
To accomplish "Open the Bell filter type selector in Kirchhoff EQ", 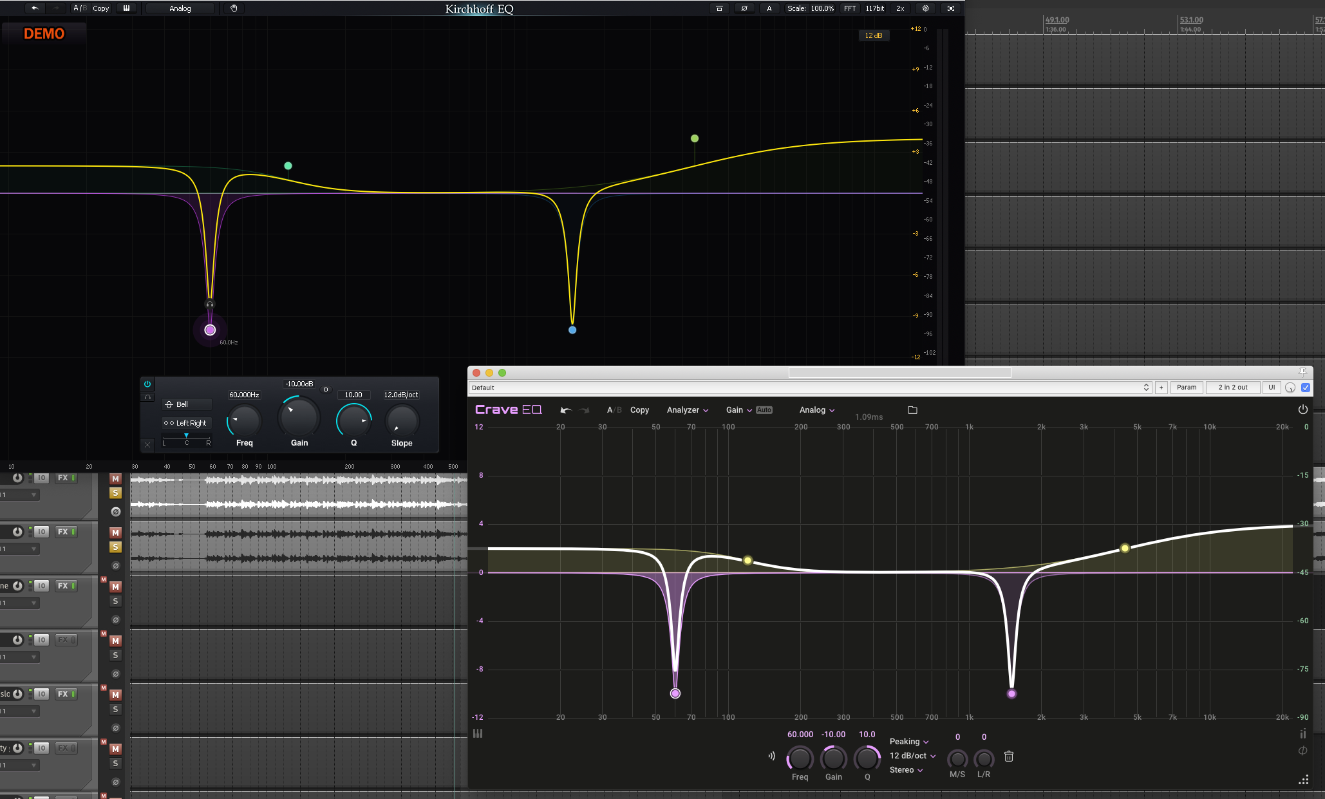I will point(187,404).
